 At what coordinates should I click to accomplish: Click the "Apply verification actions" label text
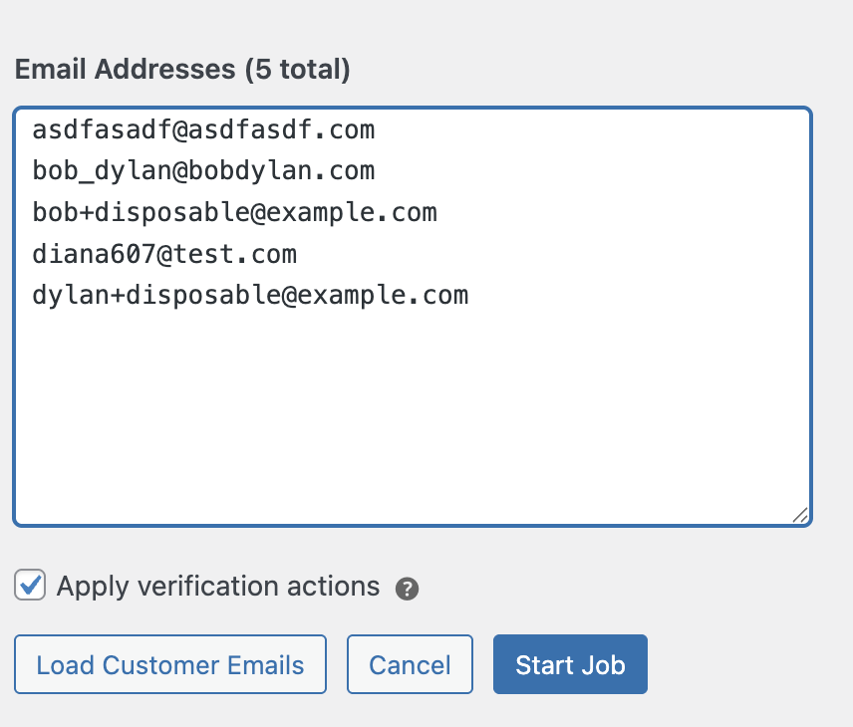click(x=217, y=586)
